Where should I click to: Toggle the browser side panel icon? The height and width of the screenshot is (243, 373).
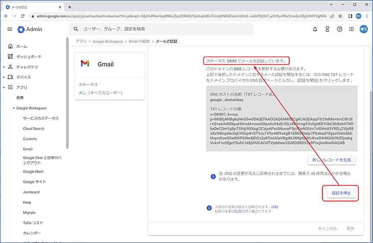[350, 16]
